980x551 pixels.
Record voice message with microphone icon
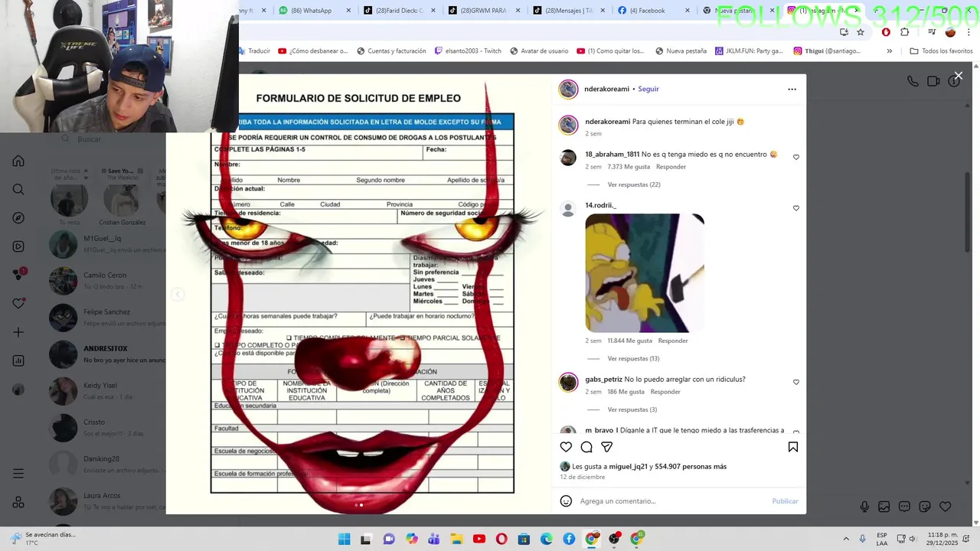864,507
